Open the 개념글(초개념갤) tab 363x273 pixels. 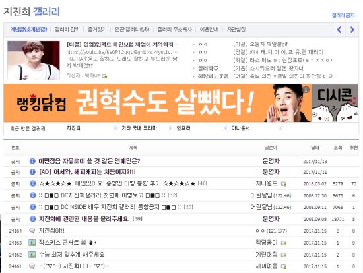28,30
